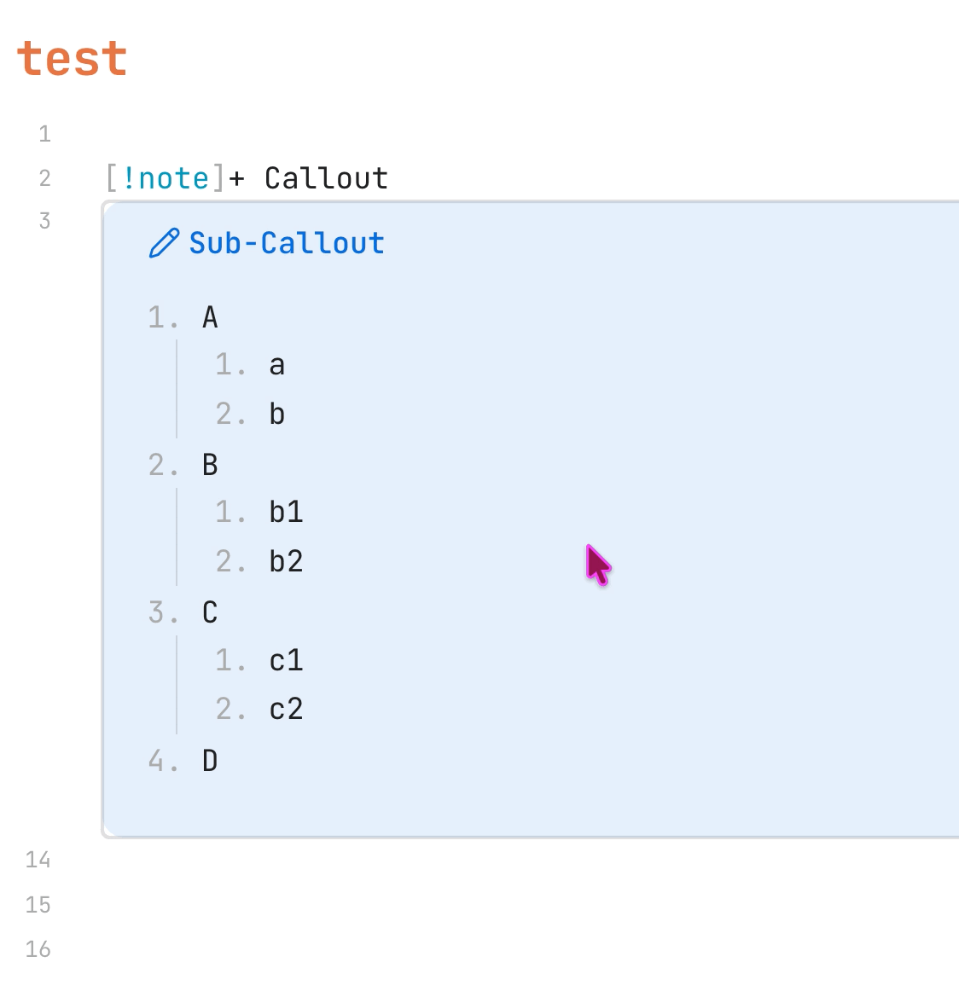Select list item C
Image resolution: width=959 pixels, height=1003 pixels.
point(210,612)
